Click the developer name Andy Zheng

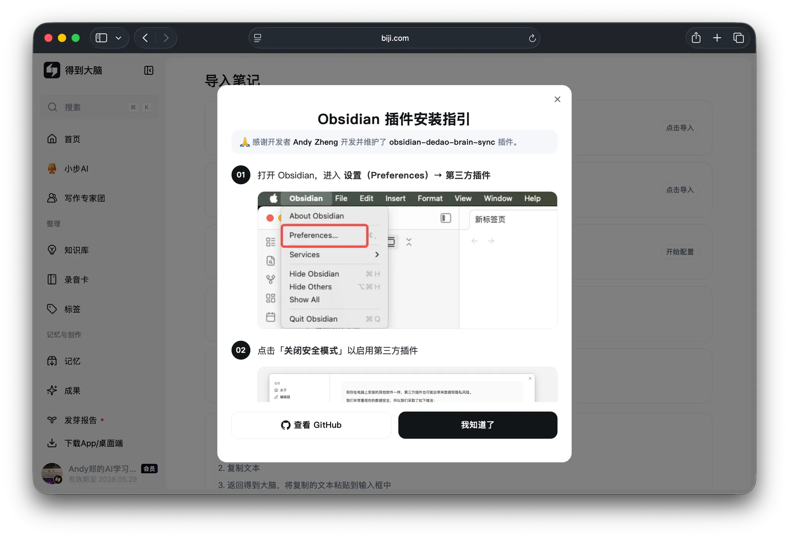(x=315, y=142)
